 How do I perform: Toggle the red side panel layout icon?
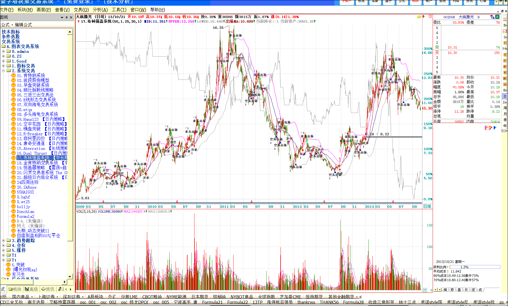pyautogui.click(x=430, y=16)
